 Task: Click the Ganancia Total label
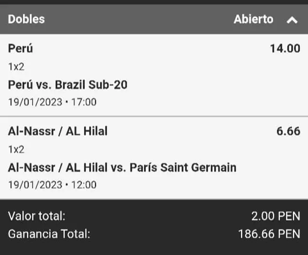click(49, 234)
